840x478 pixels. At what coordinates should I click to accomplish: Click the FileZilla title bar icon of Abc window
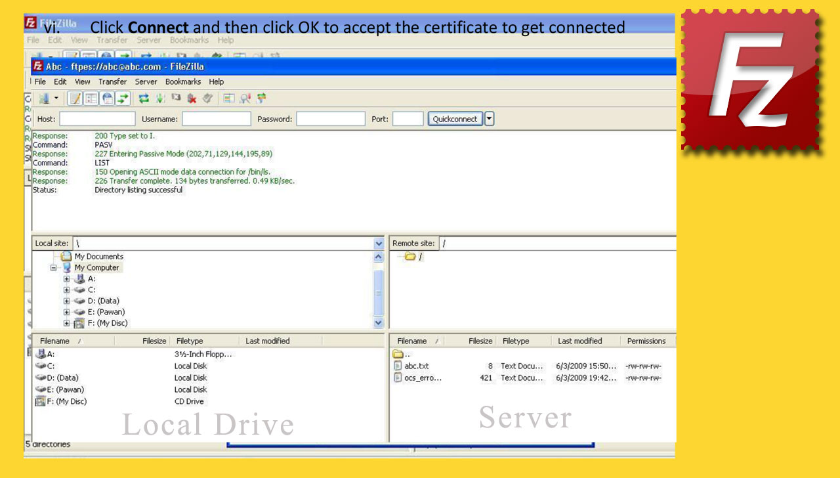[38, 66]
